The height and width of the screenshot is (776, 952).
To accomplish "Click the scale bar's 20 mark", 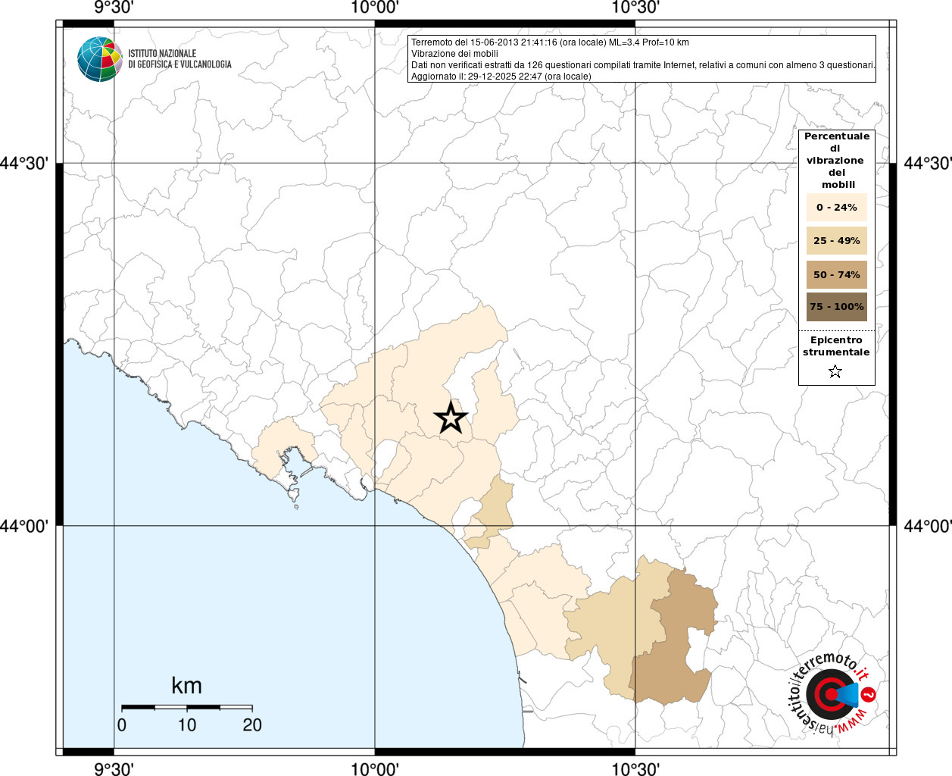I will click(x=252, y=725).
